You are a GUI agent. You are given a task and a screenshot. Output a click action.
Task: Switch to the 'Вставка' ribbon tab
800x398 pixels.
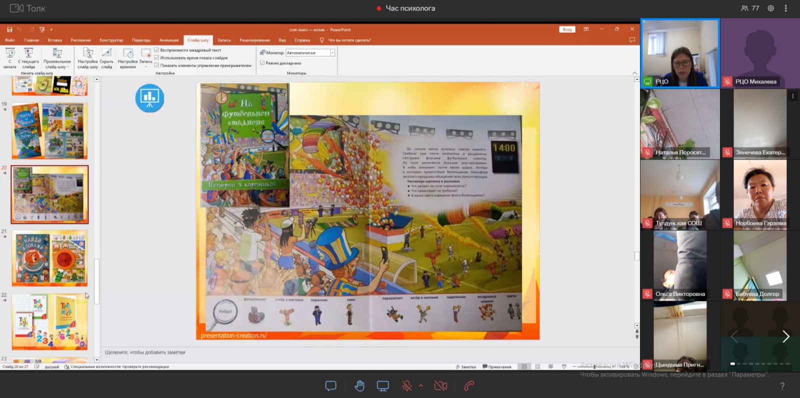(x=55, y=40)
